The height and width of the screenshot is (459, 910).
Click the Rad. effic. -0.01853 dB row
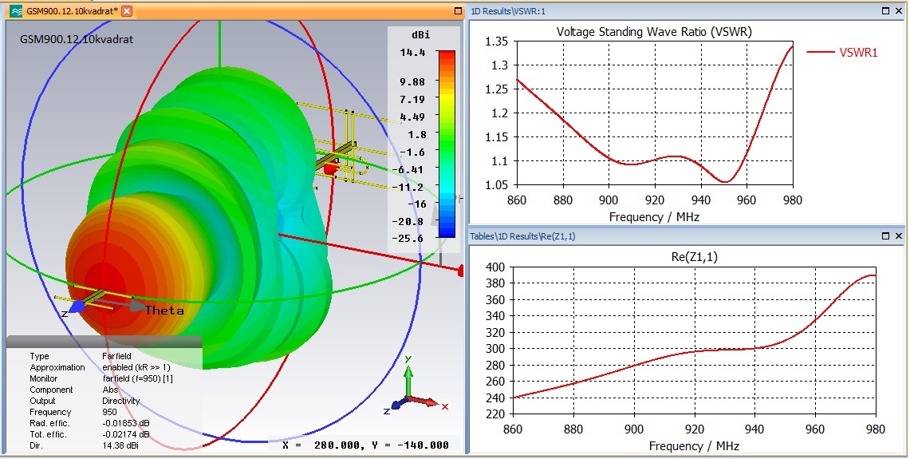(89, 423)
